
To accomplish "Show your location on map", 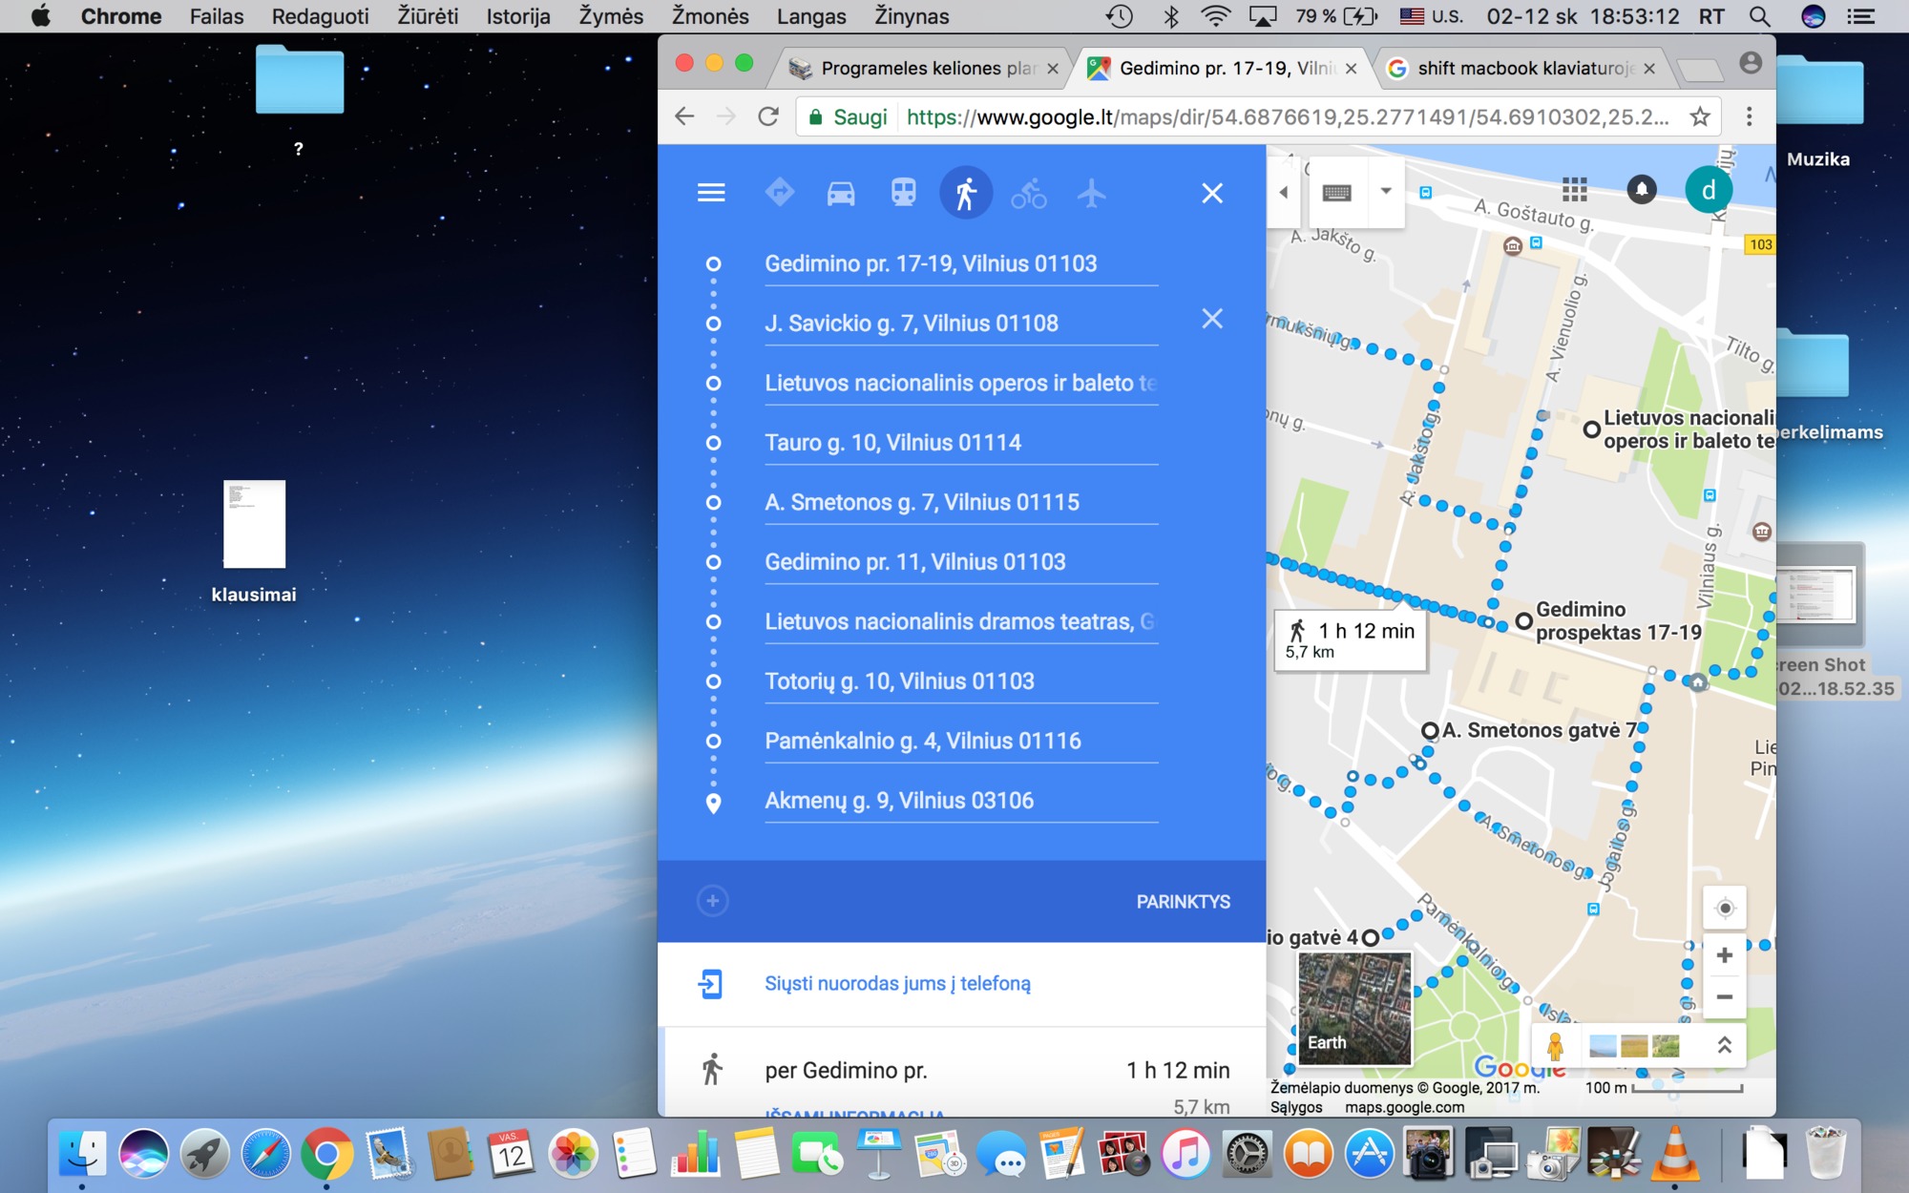I will (x=1725, y=908).
